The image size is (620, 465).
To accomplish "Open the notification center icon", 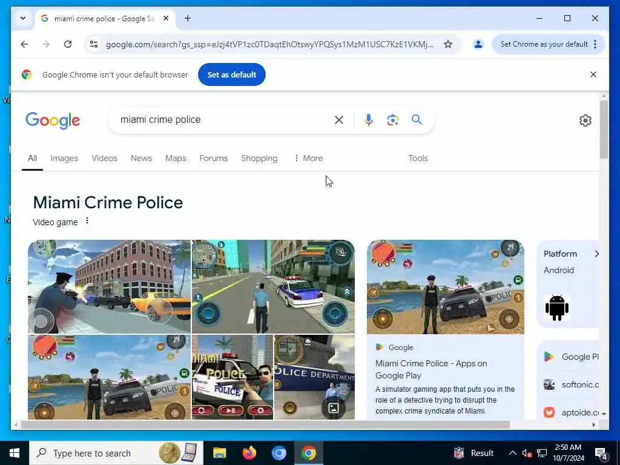I will pyautogui.click(x=601, y=453).
